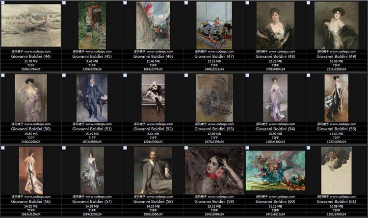The height and width of the screenshot is (218, 368).
Task: Open the Giovanni Boldini (54) thumbnail
Action: (275, 98)
